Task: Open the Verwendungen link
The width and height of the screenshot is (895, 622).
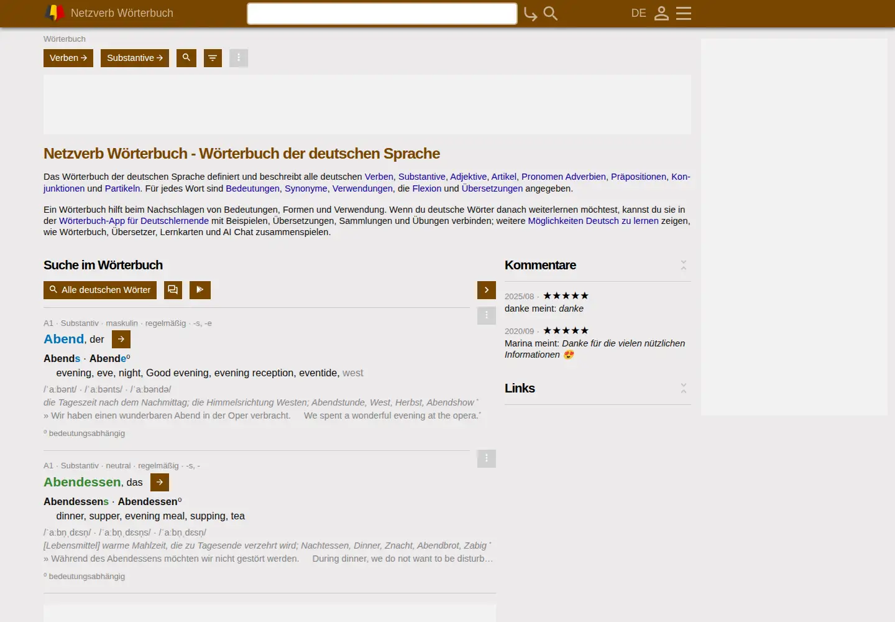Action: 362,188
